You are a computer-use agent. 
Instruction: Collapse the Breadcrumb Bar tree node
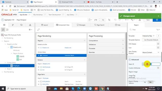[x=5, y=44]
